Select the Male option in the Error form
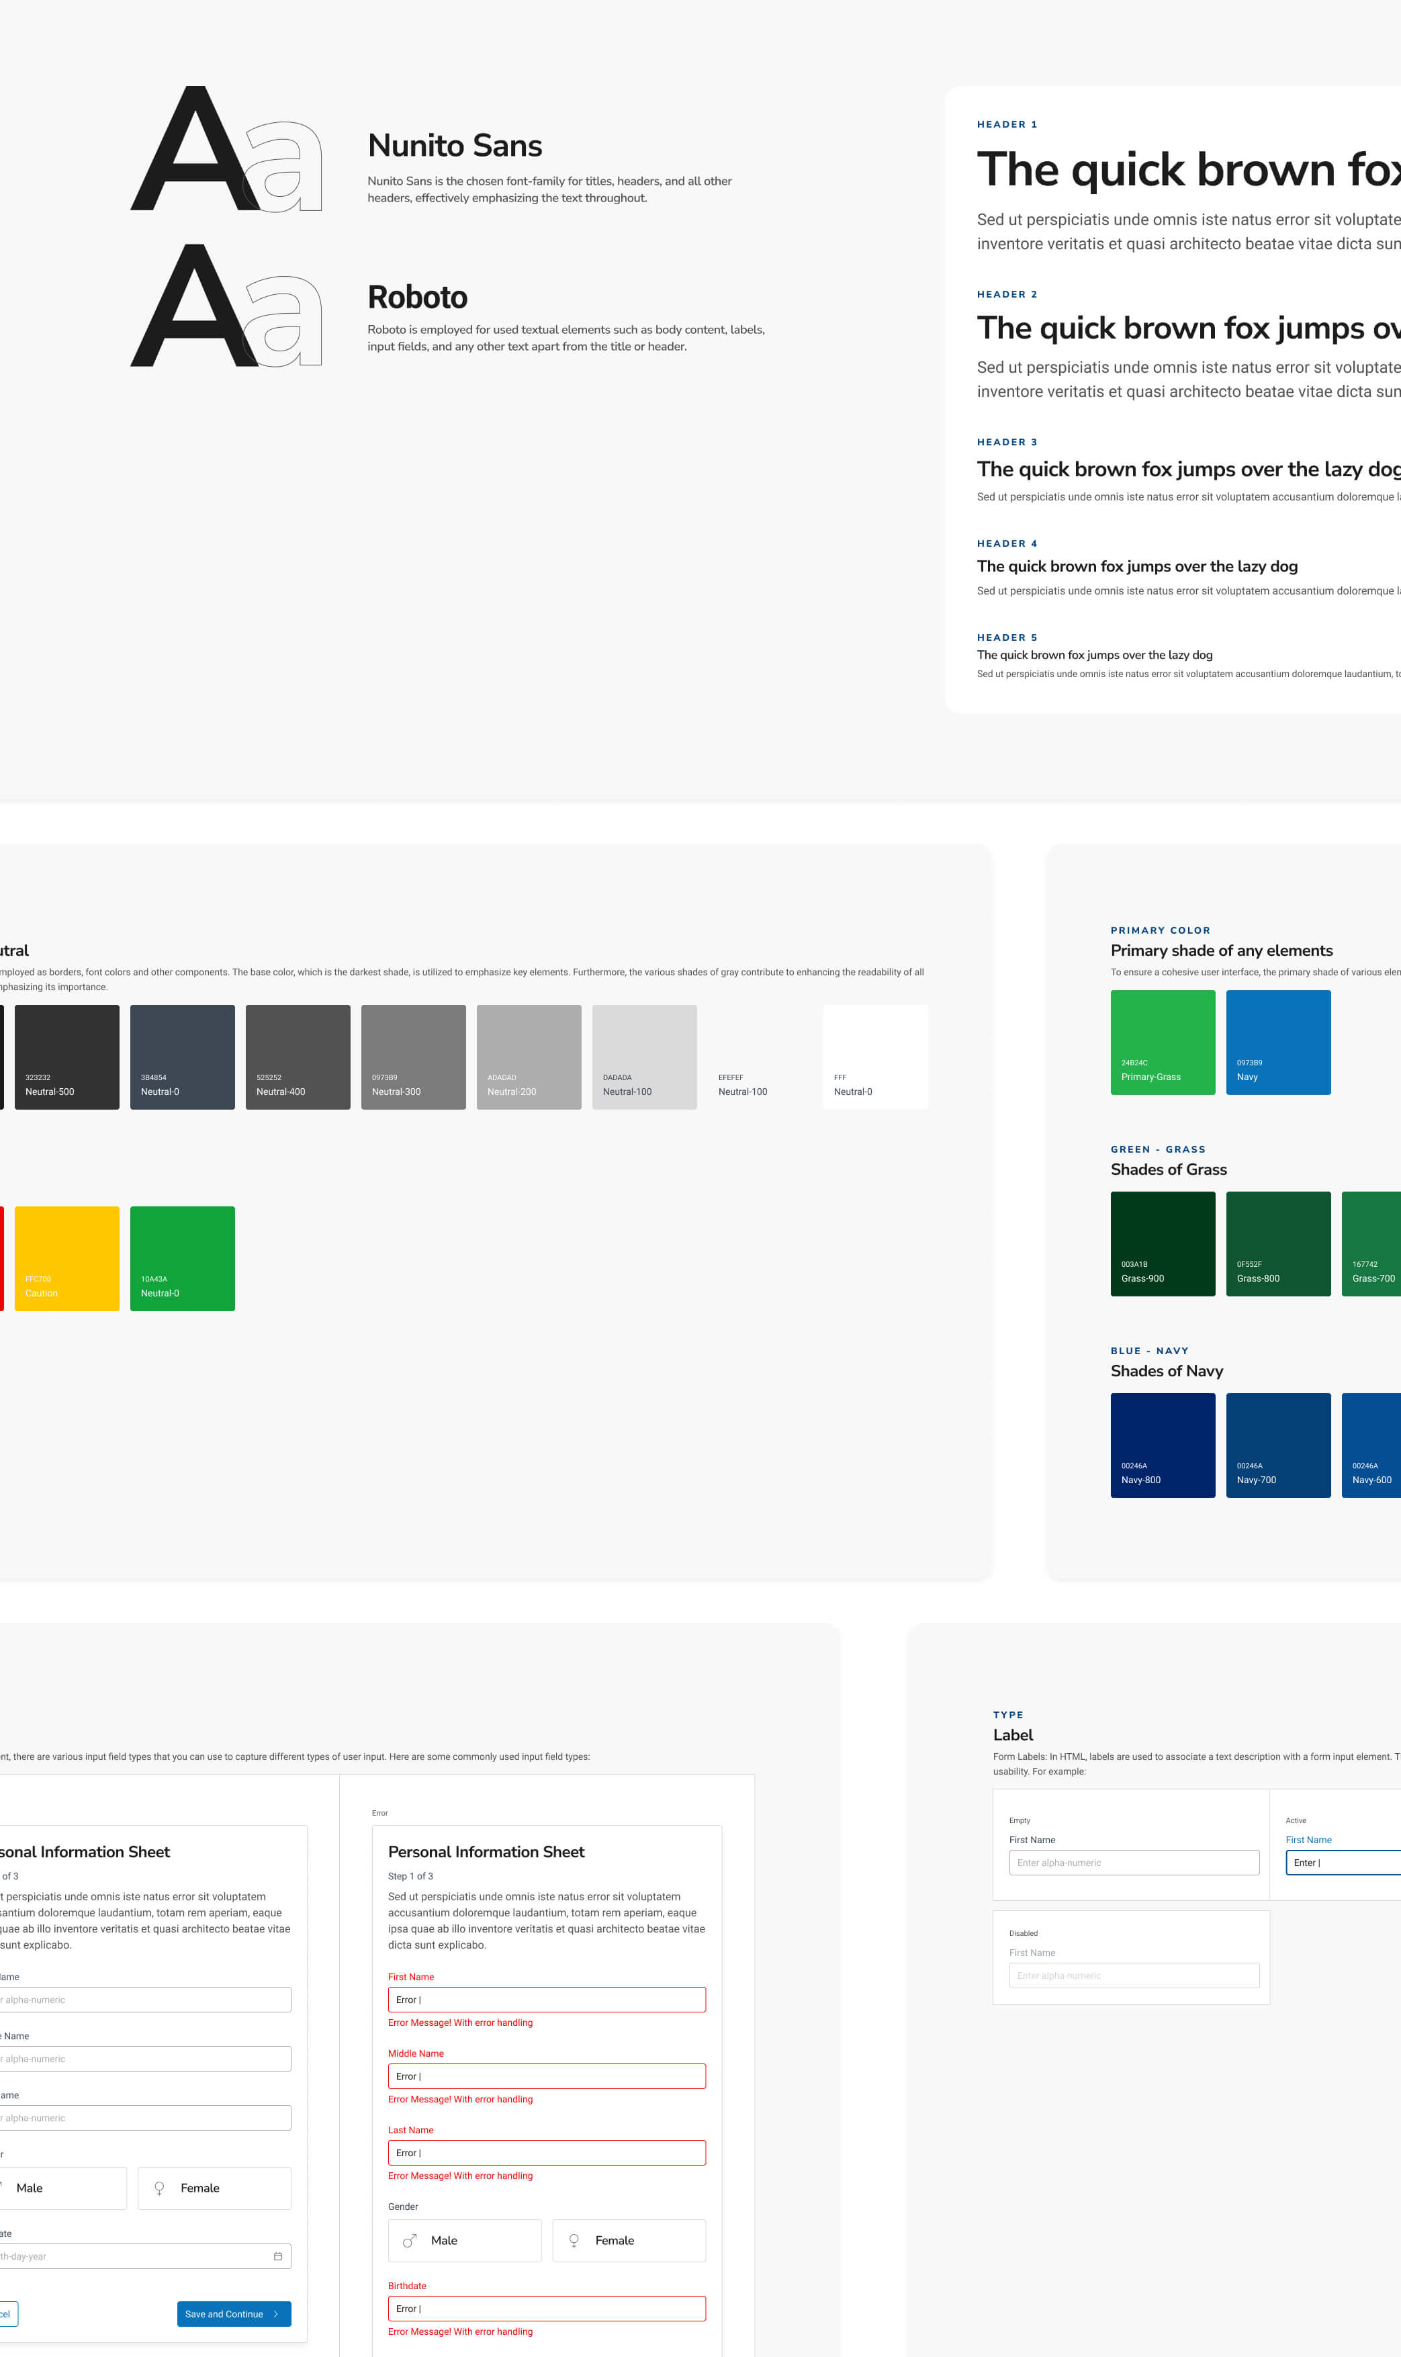 (465, 2240)
